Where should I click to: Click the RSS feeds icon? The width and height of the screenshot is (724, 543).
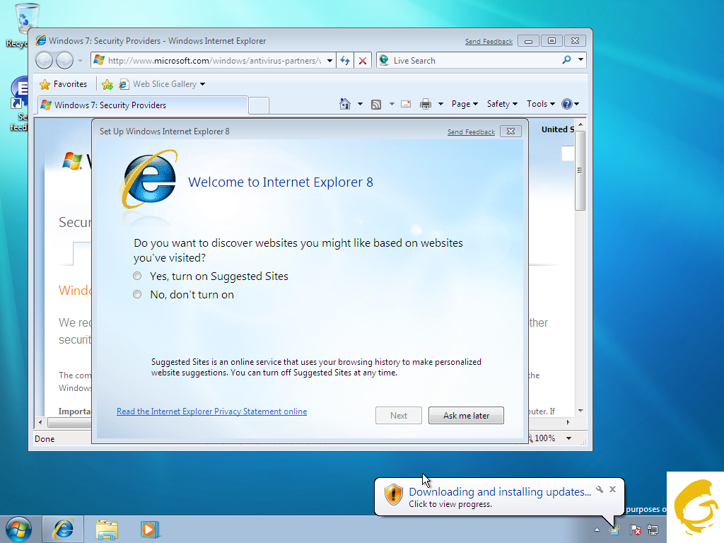[376, 104]
